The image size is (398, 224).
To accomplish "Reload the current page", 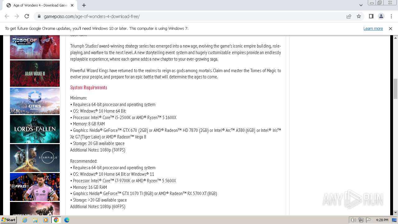I will (27, 16).
